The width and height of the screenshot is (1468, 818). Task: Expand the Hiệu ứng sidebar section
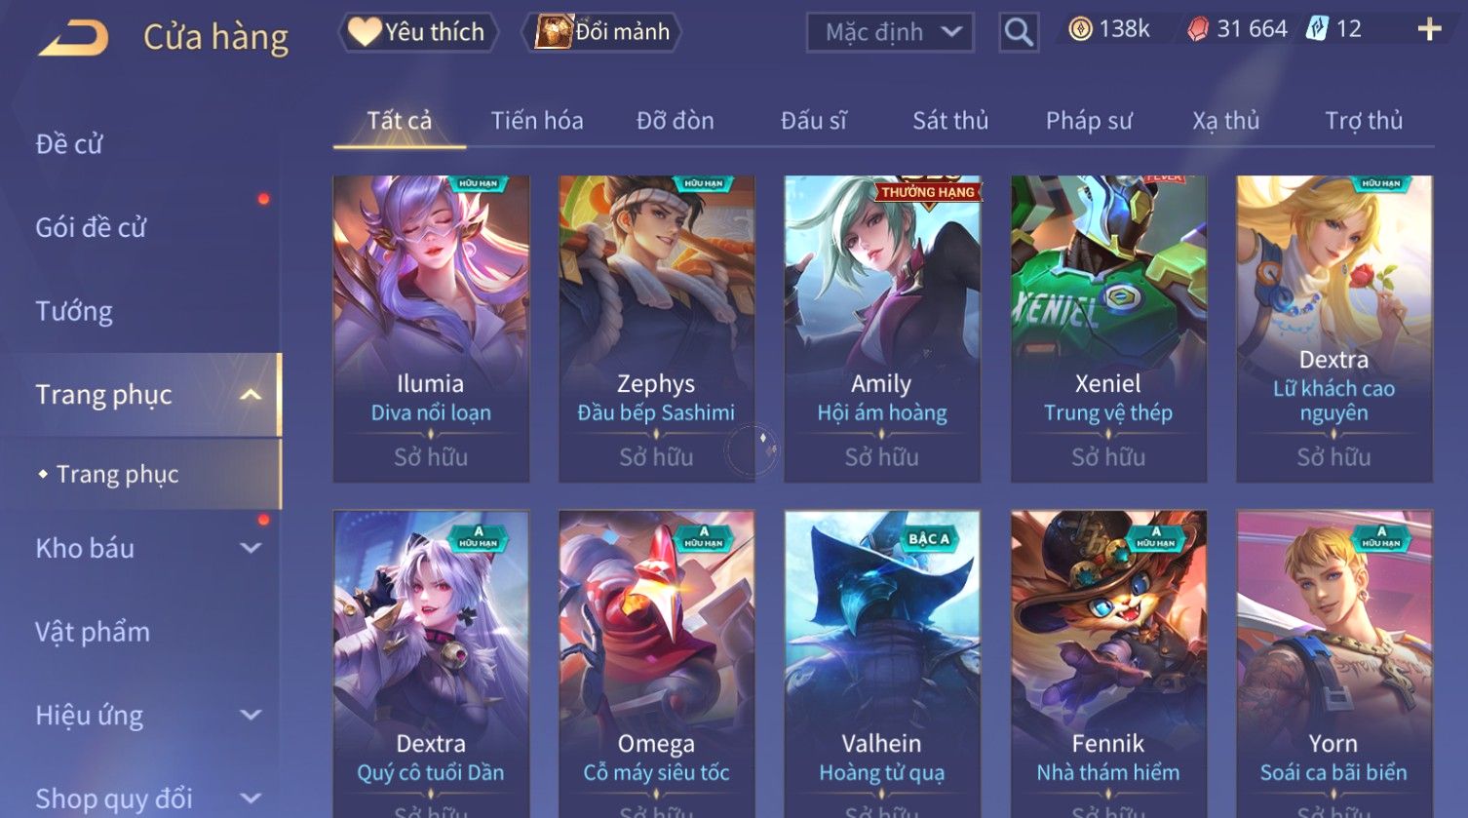(251, 715)
